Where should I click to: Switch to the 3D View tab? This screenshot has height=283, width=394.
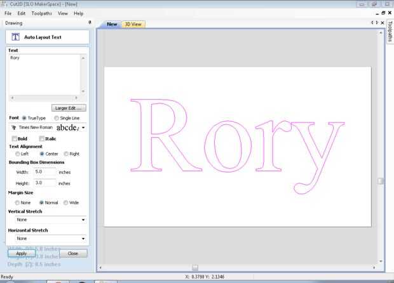pos(133,24)
